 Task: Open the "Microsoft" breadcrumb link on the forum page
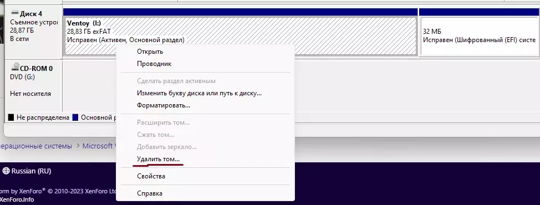pos(98,146)
